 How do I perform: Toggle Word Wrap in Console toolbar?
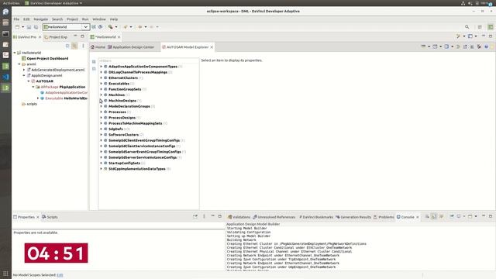tap(441, 216)
